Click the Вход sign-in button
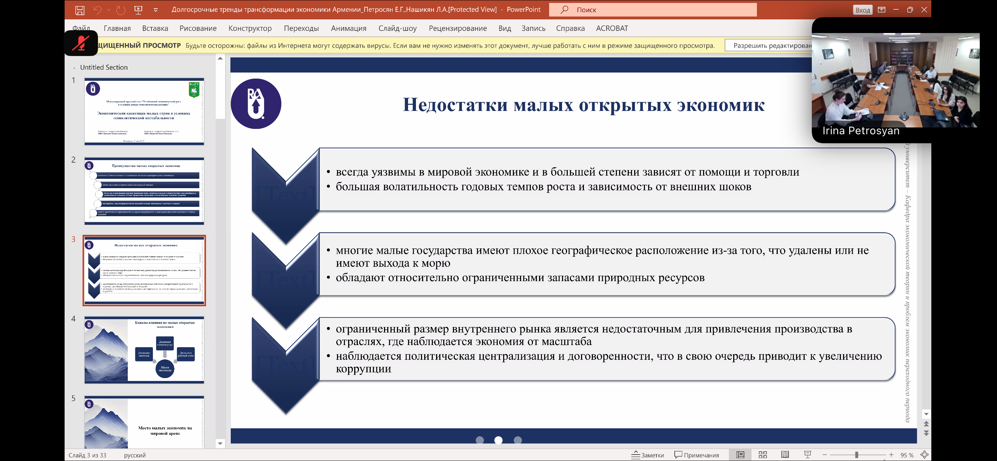 click(x=862, y=10)
